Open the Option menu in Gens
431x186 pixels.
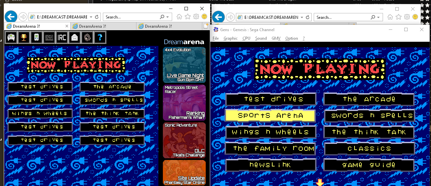click(x=292, y=38)
